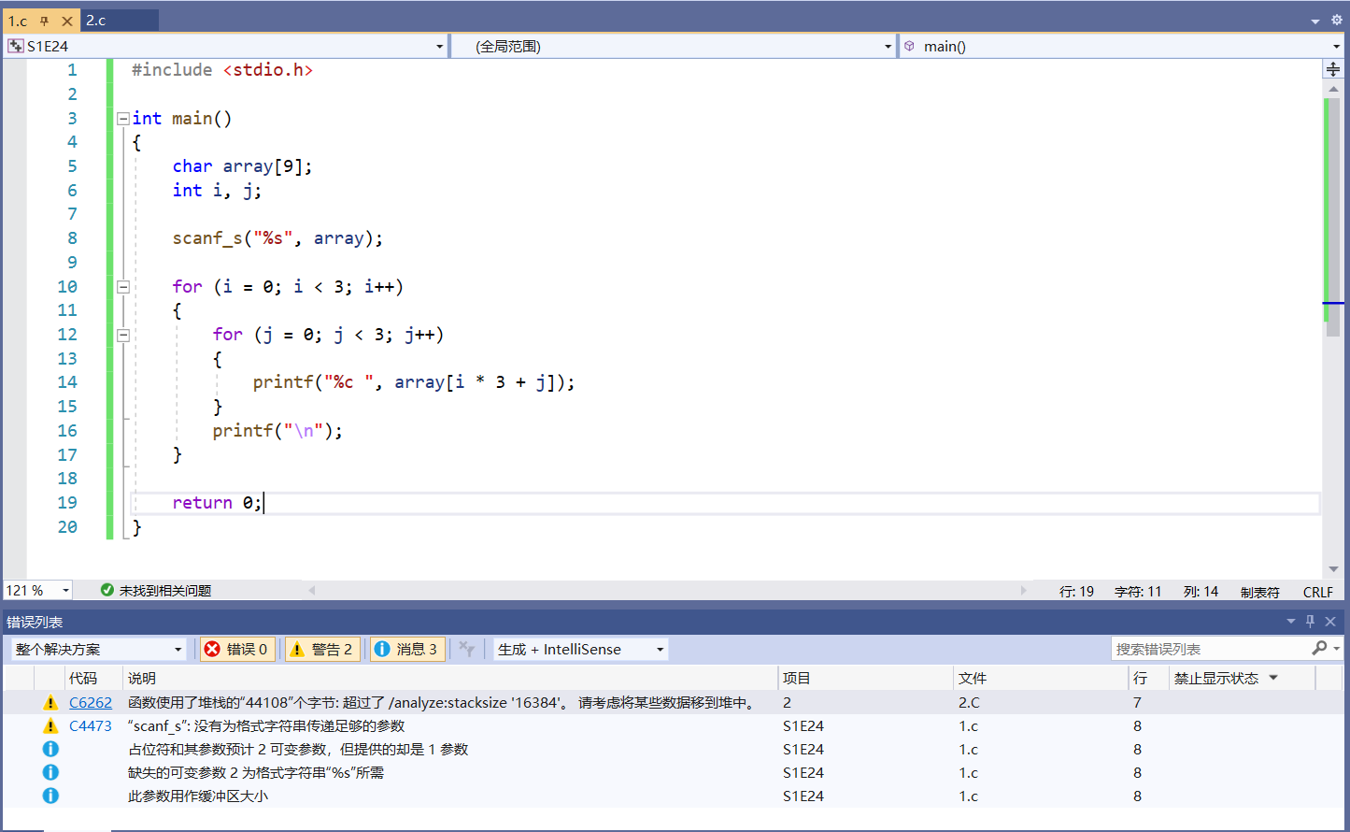This screenshot has width=1350, height=832.
Task: Select the scanf_s format string warning description
Action: (x=266, y=725)
